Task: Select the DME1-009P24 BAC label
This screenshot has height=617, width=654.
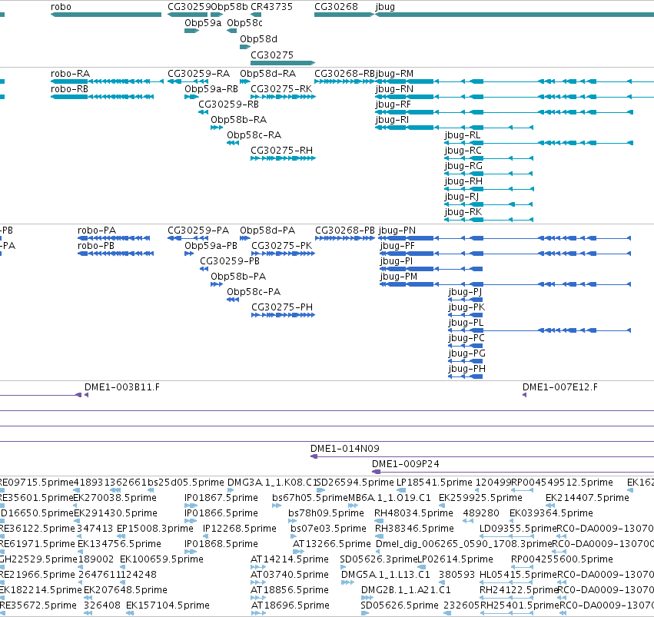Action: pyautogui.click(x=406, y=464)
